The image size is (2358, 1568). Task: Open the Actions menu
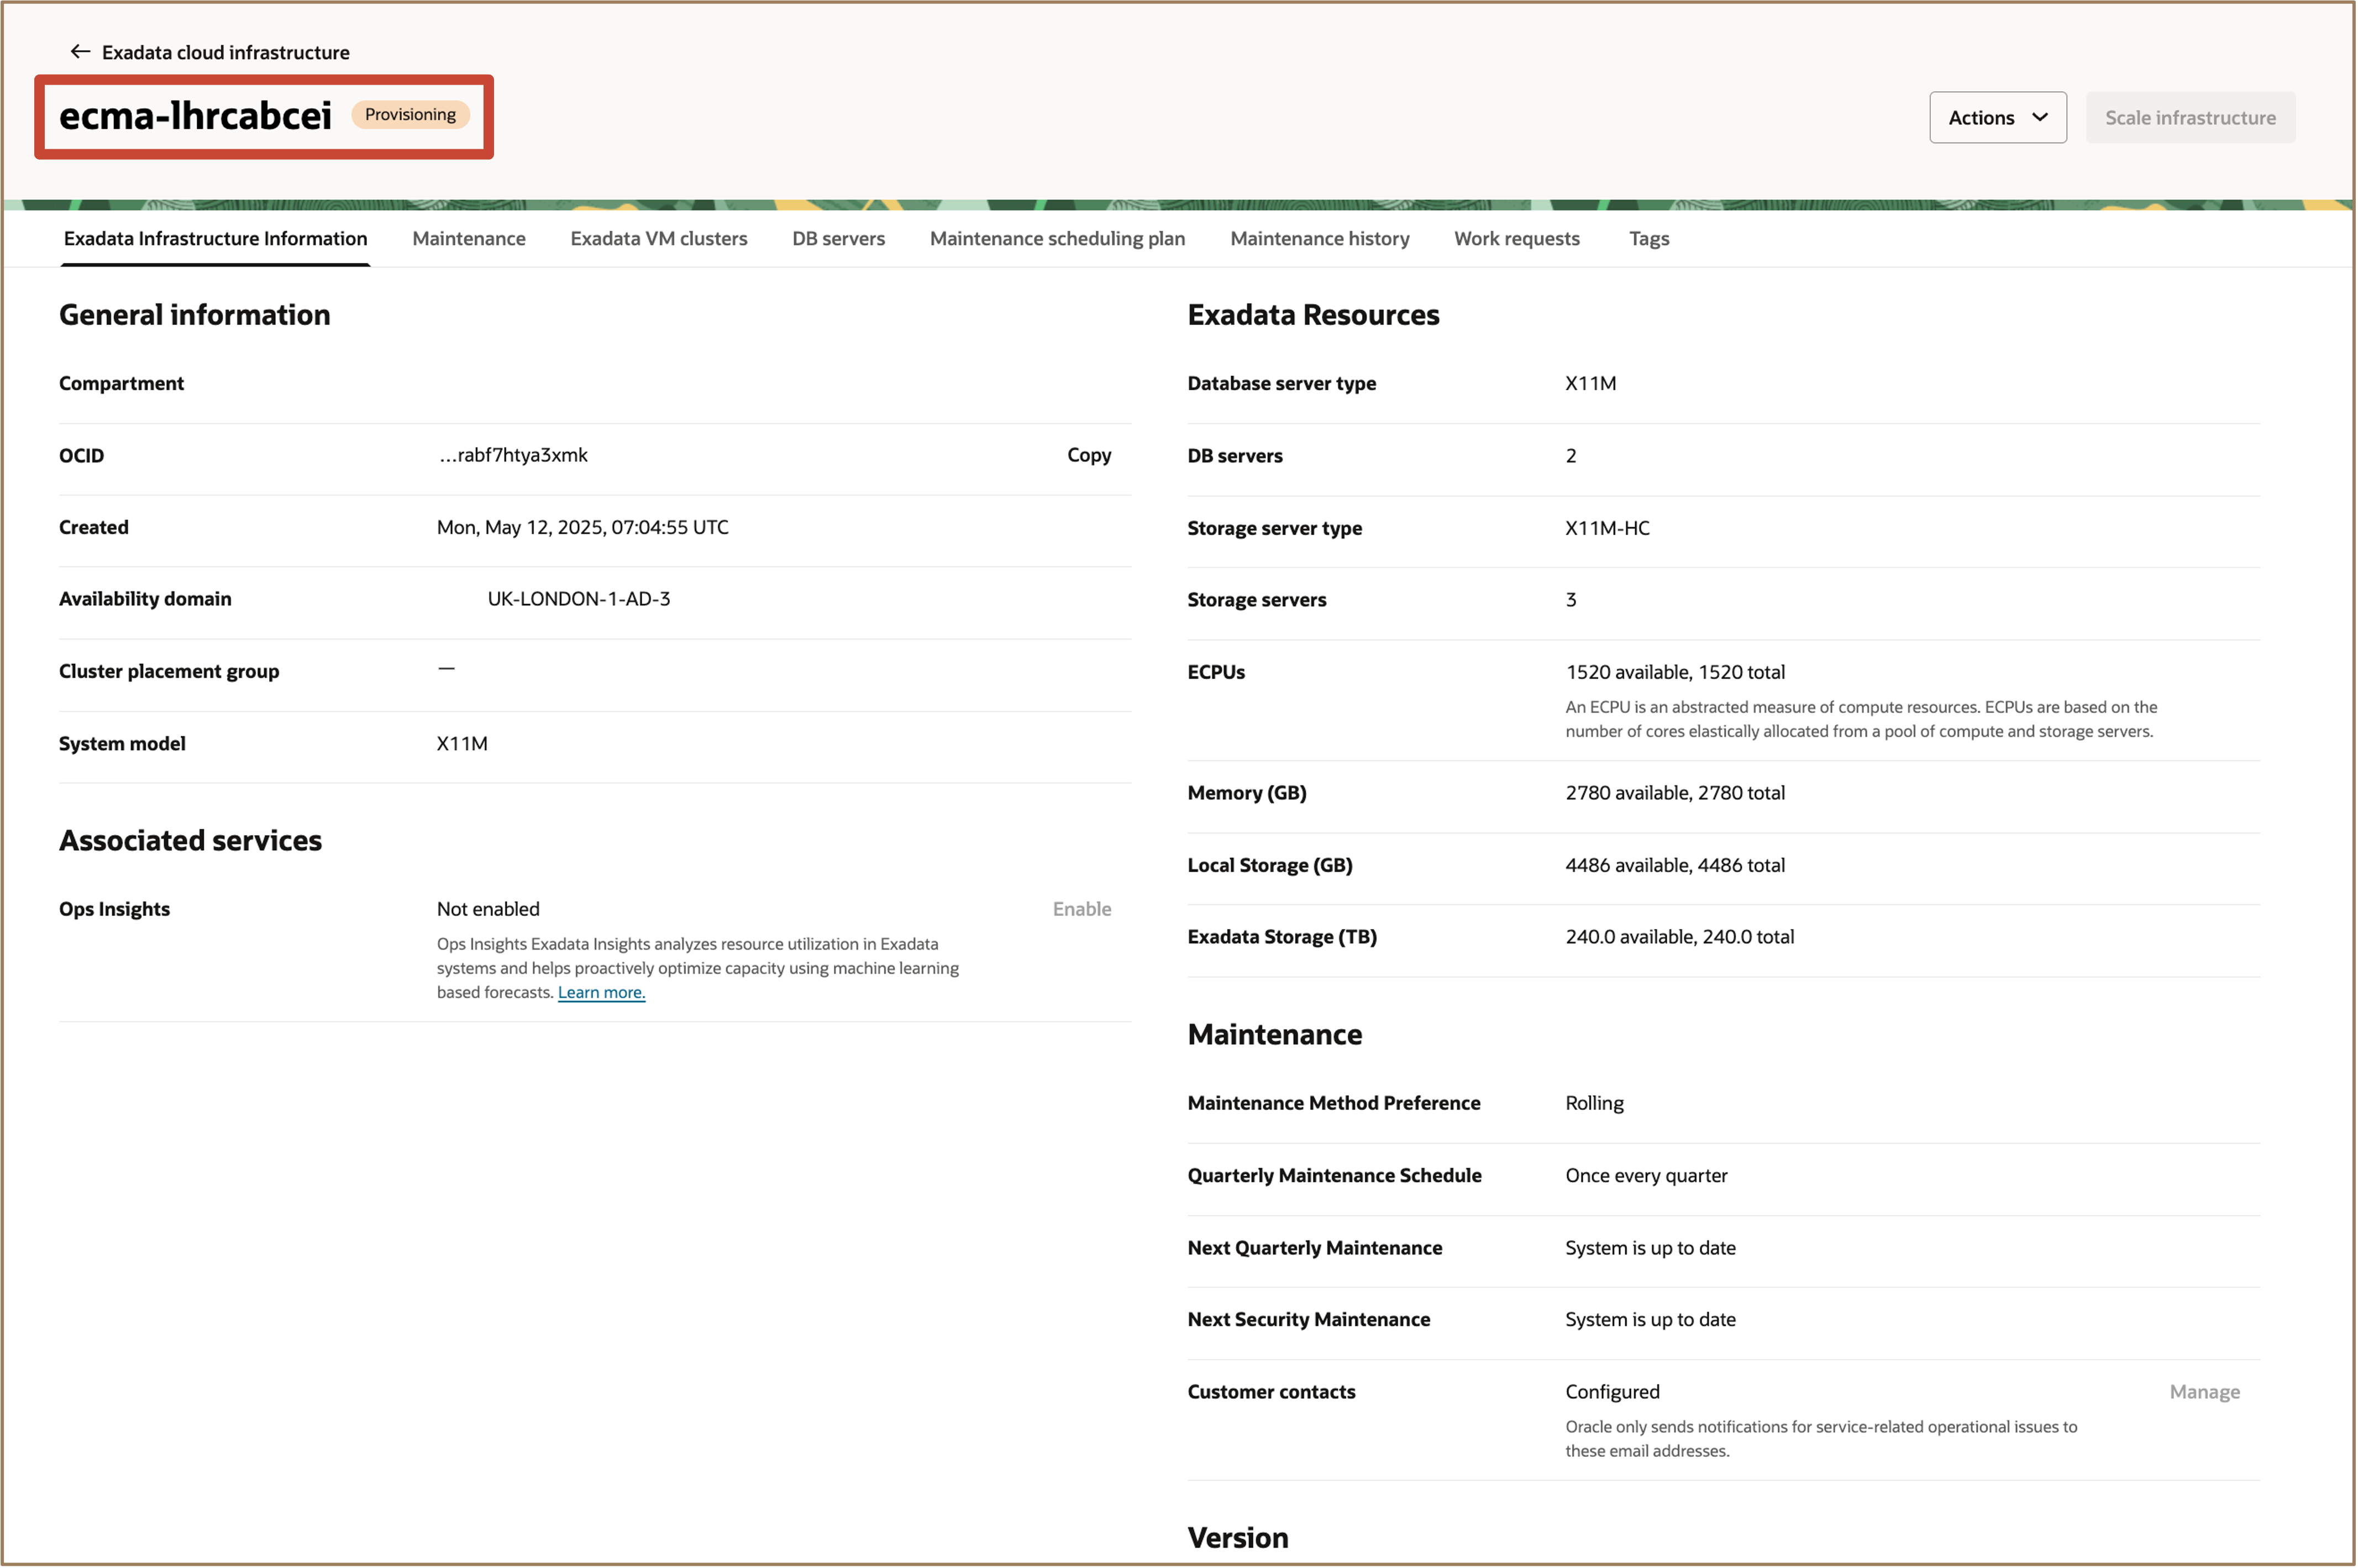click(1996, 117)
